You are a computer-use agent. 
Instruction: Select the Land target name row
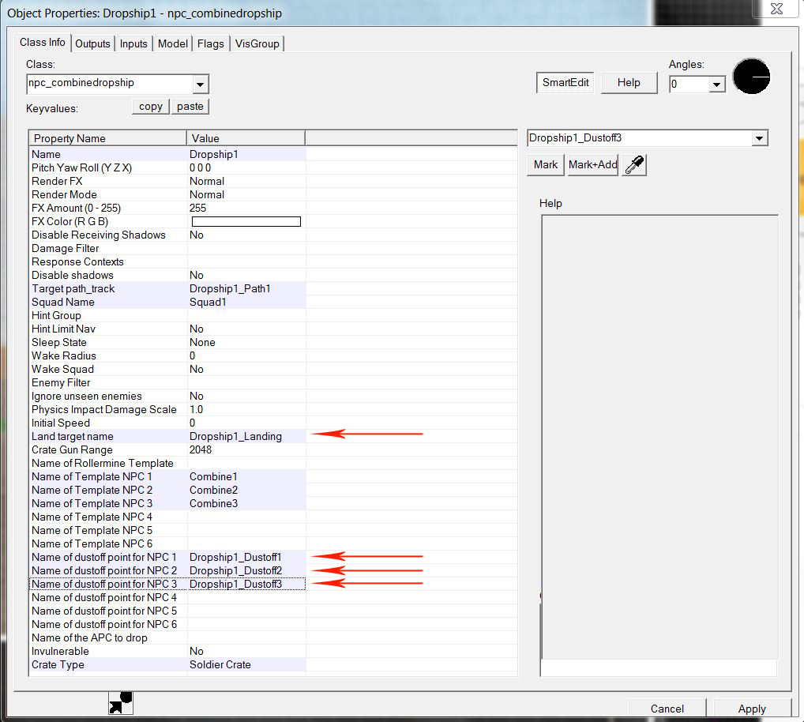coord(167,436)
